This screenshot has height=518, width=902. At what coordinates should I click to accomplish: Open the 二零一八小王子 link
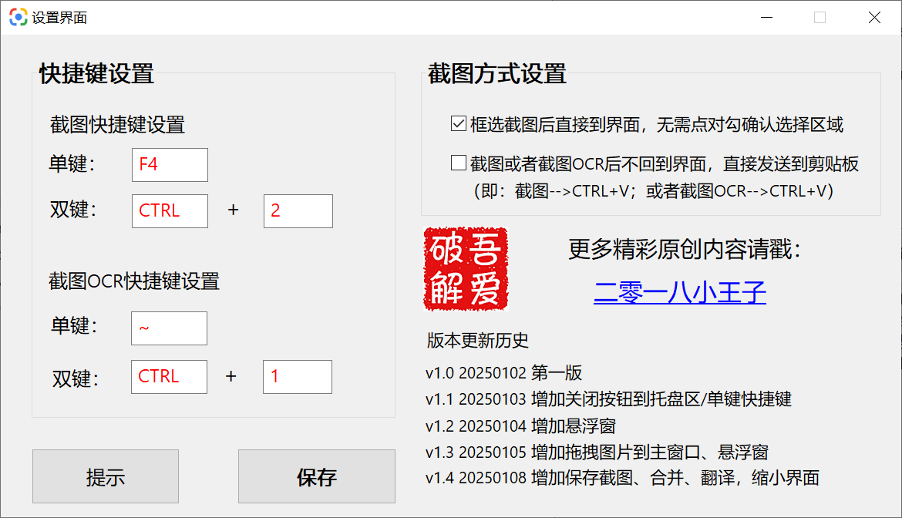point(680,292)
